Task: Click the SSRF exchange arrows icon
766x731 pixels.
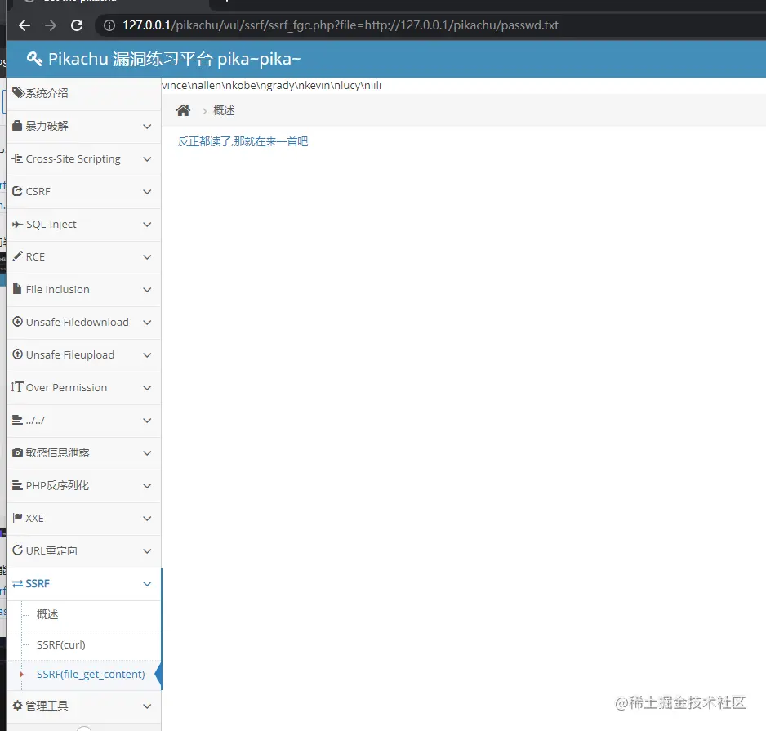Action: tap(17, 583)
